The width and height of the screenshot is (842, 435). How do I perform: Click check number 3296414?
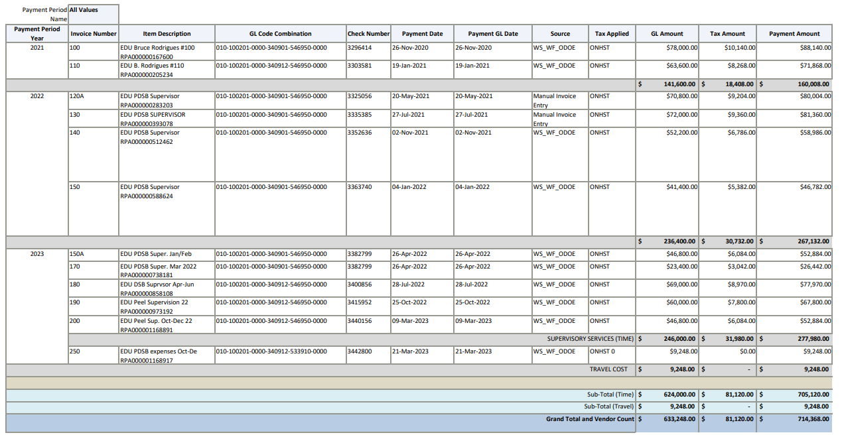pyautogui.click(x=360, y=48)
